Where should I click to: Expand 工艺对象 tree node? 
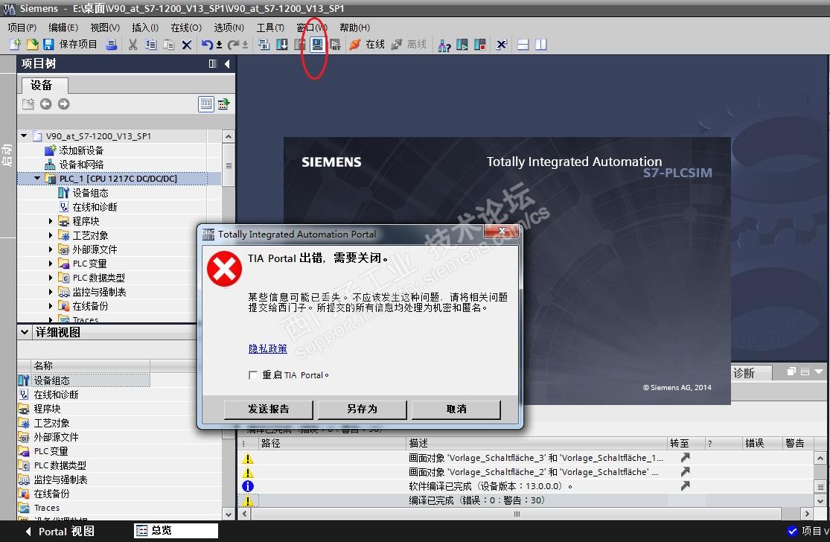click(51, 235)
